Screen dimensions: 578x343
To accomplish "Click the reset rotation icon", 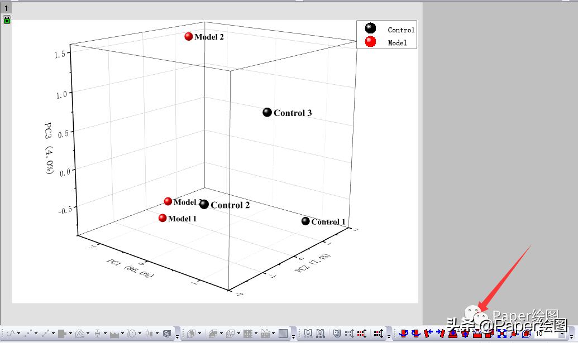I will (x=501, y=334).
